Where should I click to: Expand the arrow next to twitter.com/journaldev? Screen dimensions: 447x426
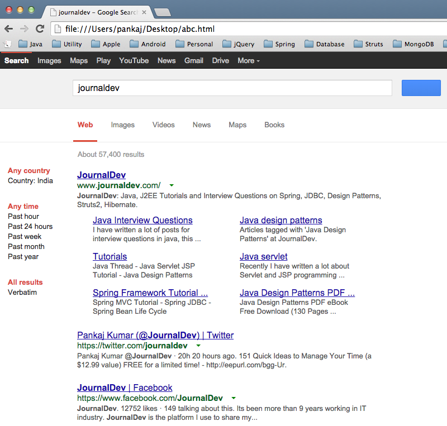click(198, 345)
